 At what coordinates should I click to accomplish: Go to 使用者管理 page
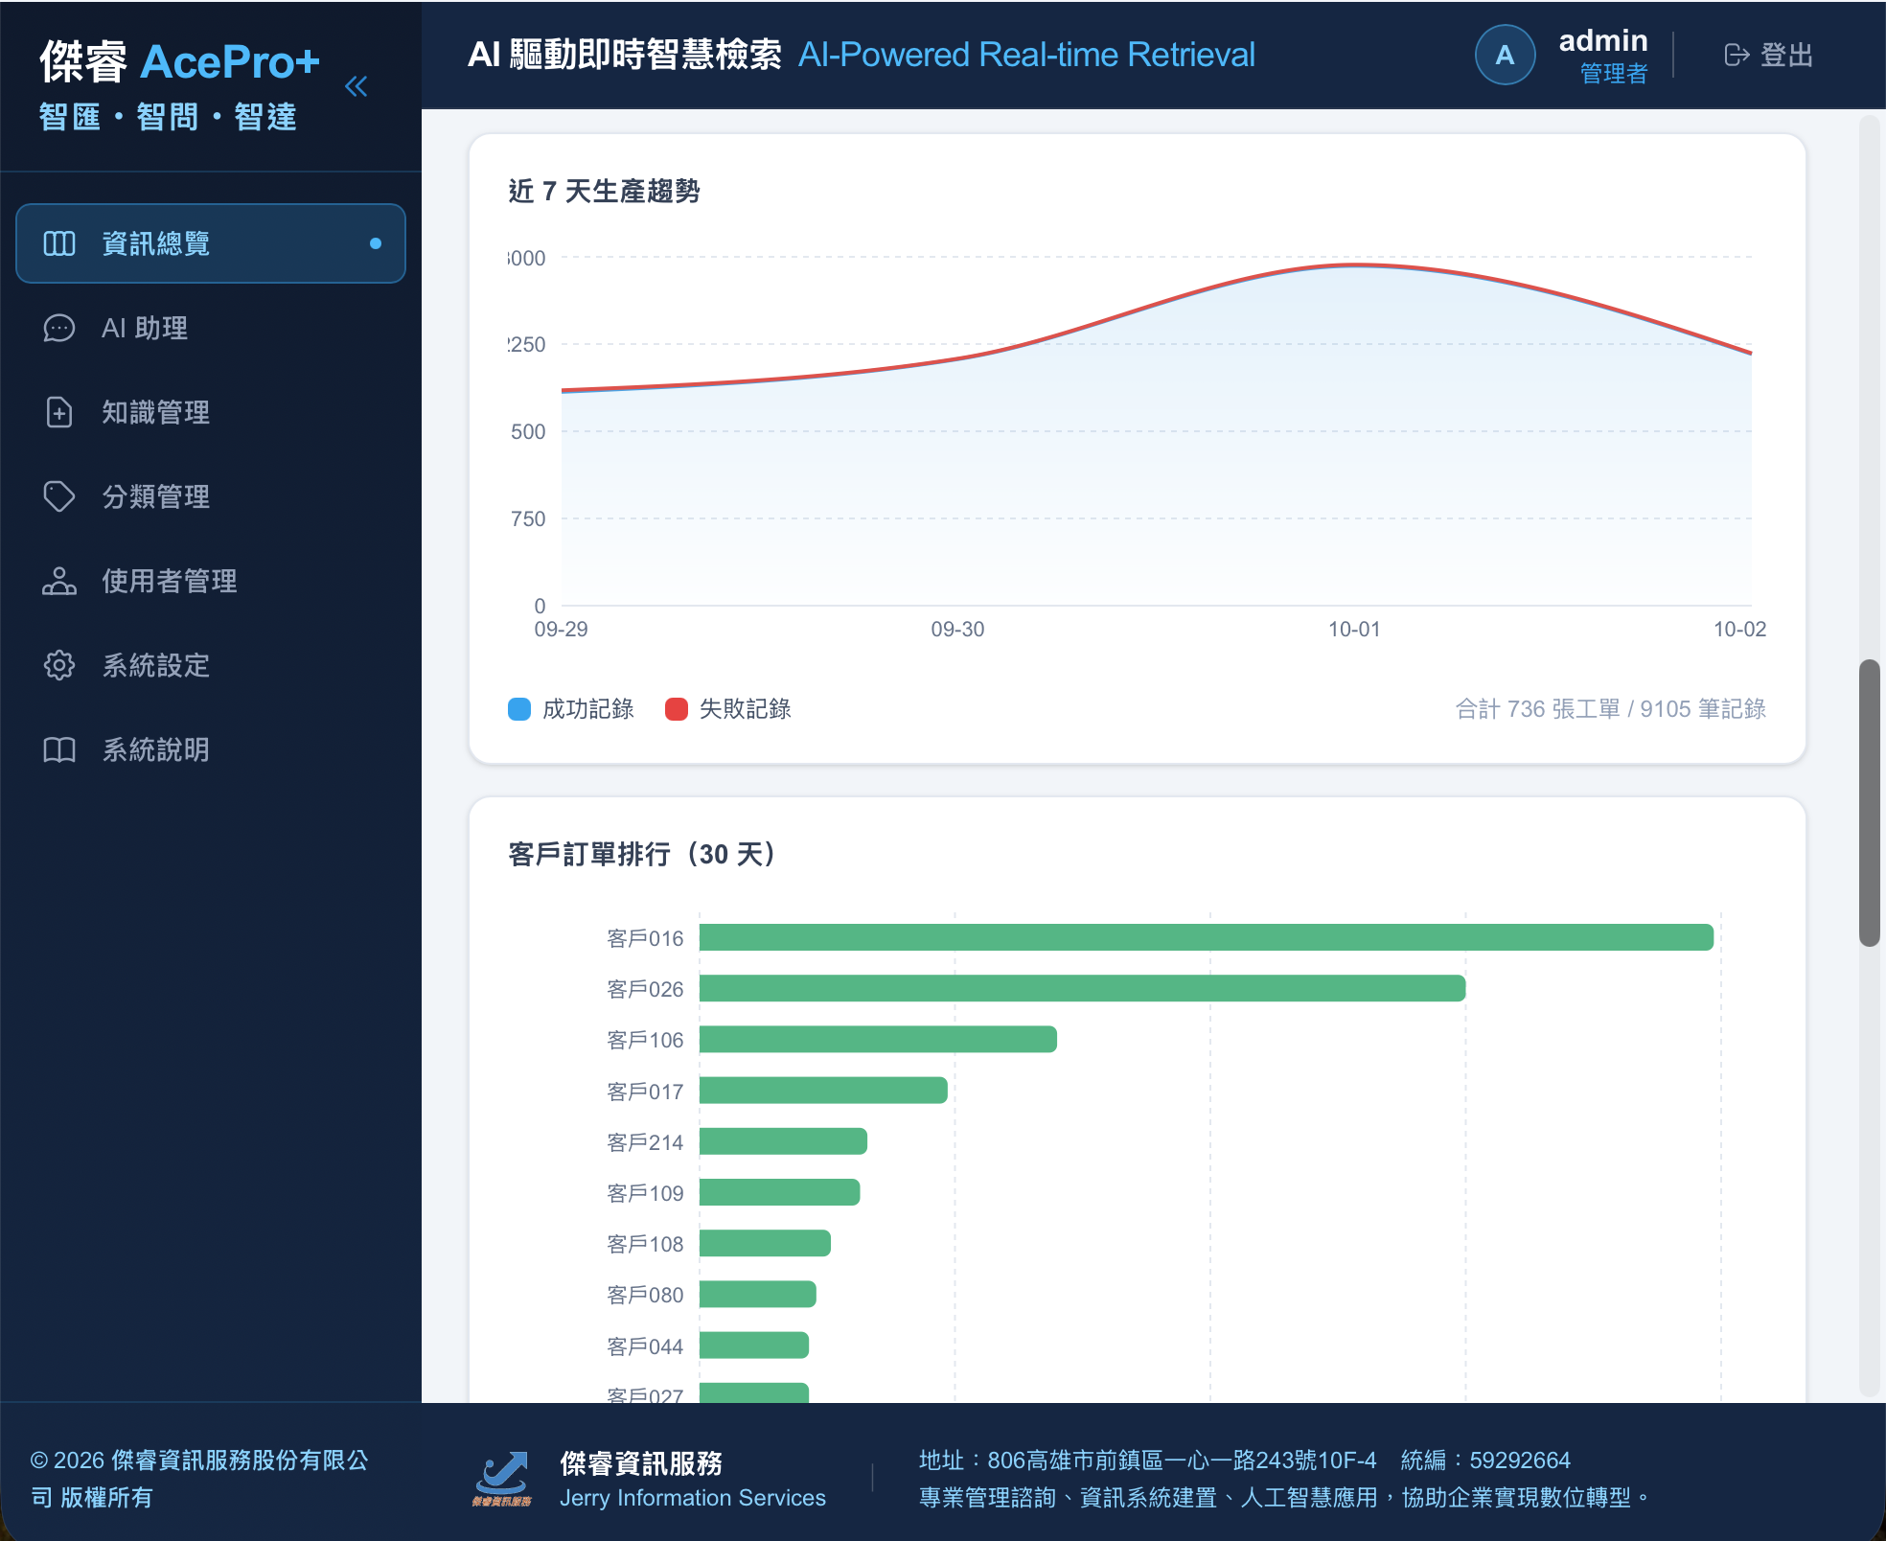click(211, 581)
